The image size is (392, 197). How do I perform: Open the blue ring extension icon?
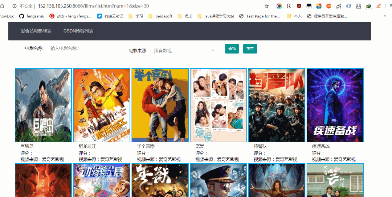[349, 6]
